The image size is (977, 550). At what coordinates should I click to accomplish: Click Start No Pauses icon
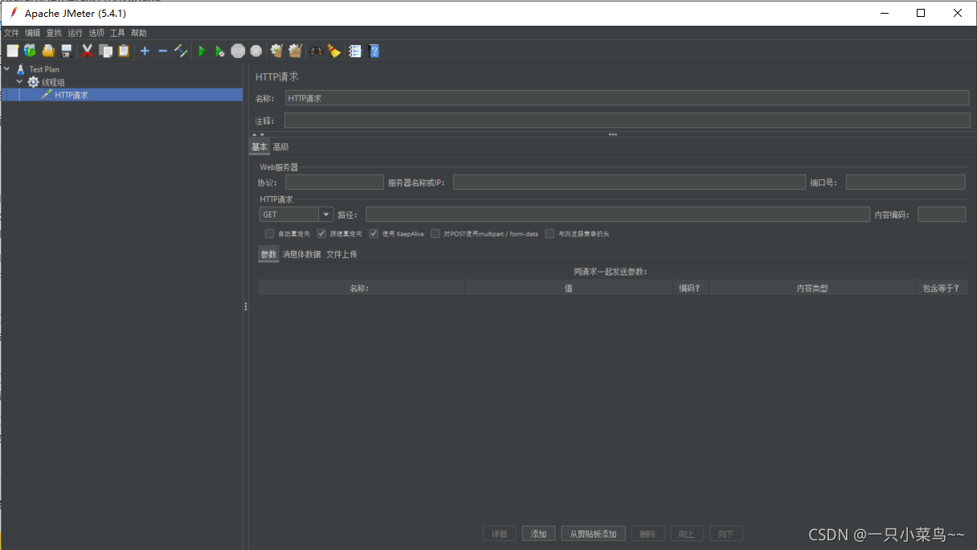point(219,51)
